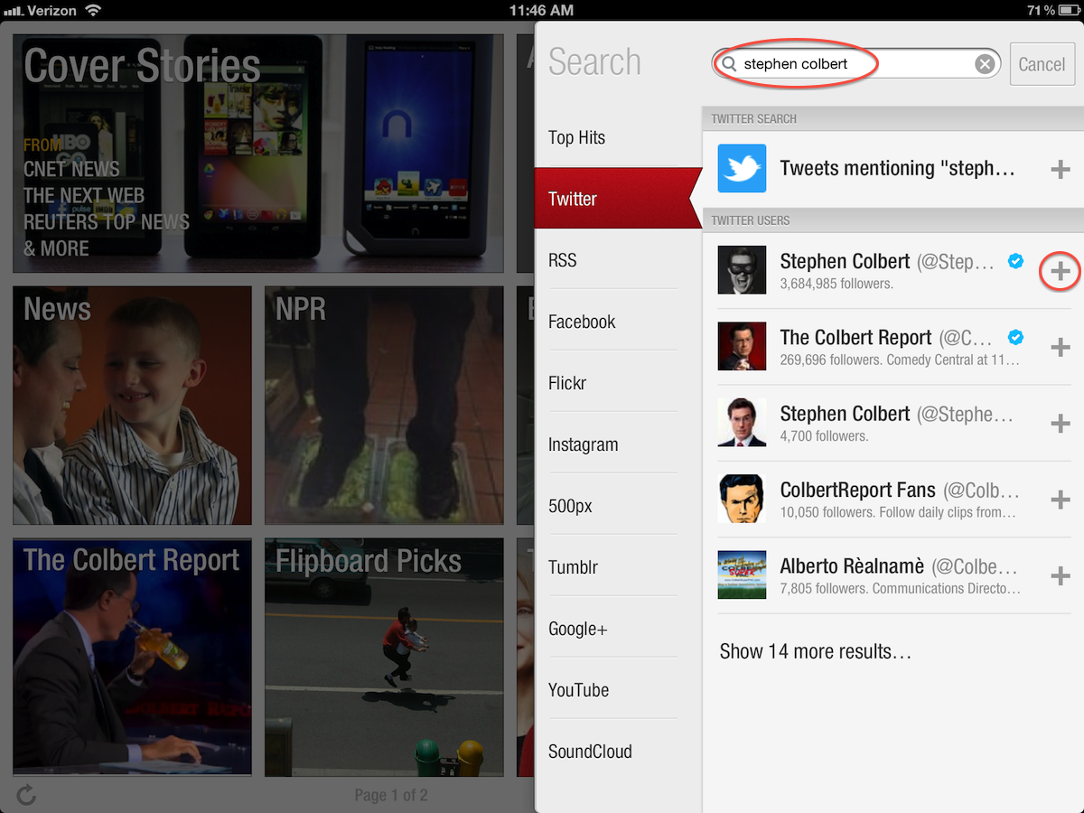The height and width of the screenshot is (813, 1084).
Task: Tap the ColbertReport Fans cartoon avatar
Action: pos(742,499)
